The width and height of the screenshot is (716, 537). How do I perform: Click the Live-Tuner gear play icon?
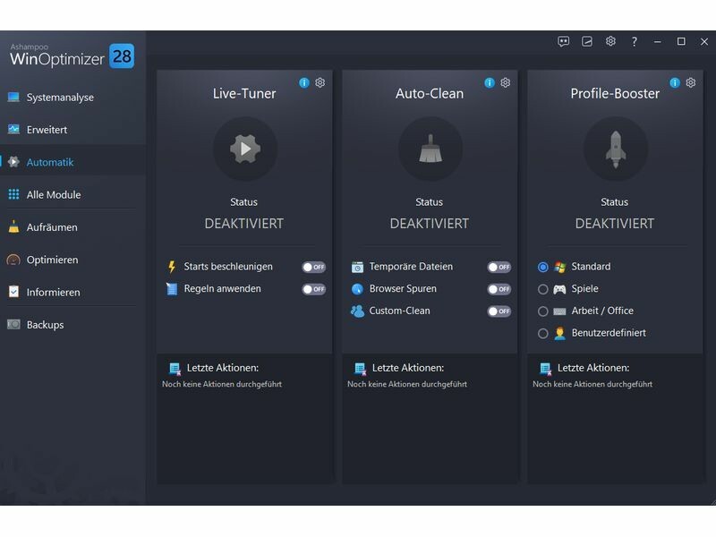click(x=245, y=149)
